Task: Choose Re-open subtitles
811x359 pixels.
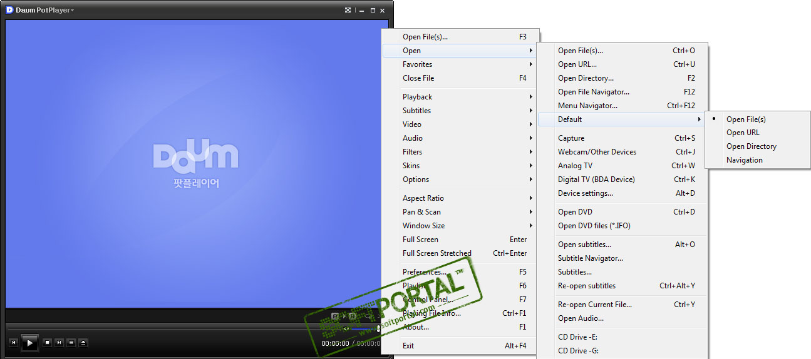Action: coord(622,286)
